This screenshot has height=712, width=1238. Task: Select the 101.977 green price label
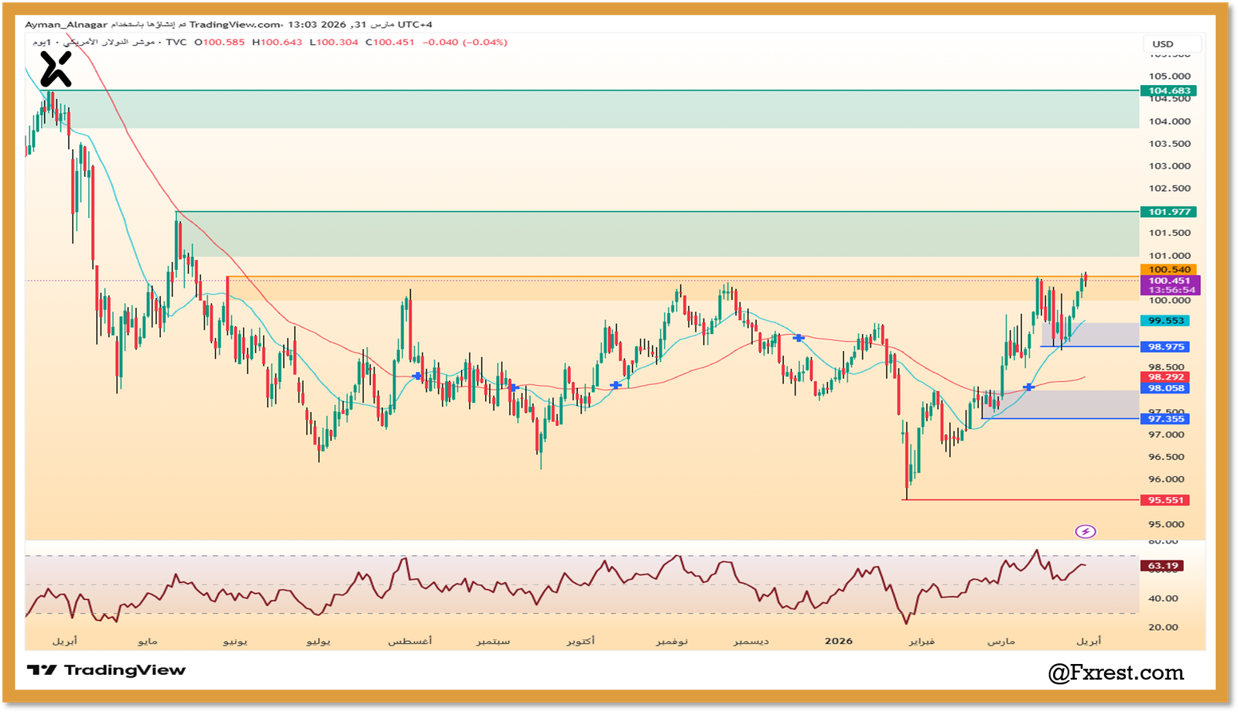(1168, 212)
